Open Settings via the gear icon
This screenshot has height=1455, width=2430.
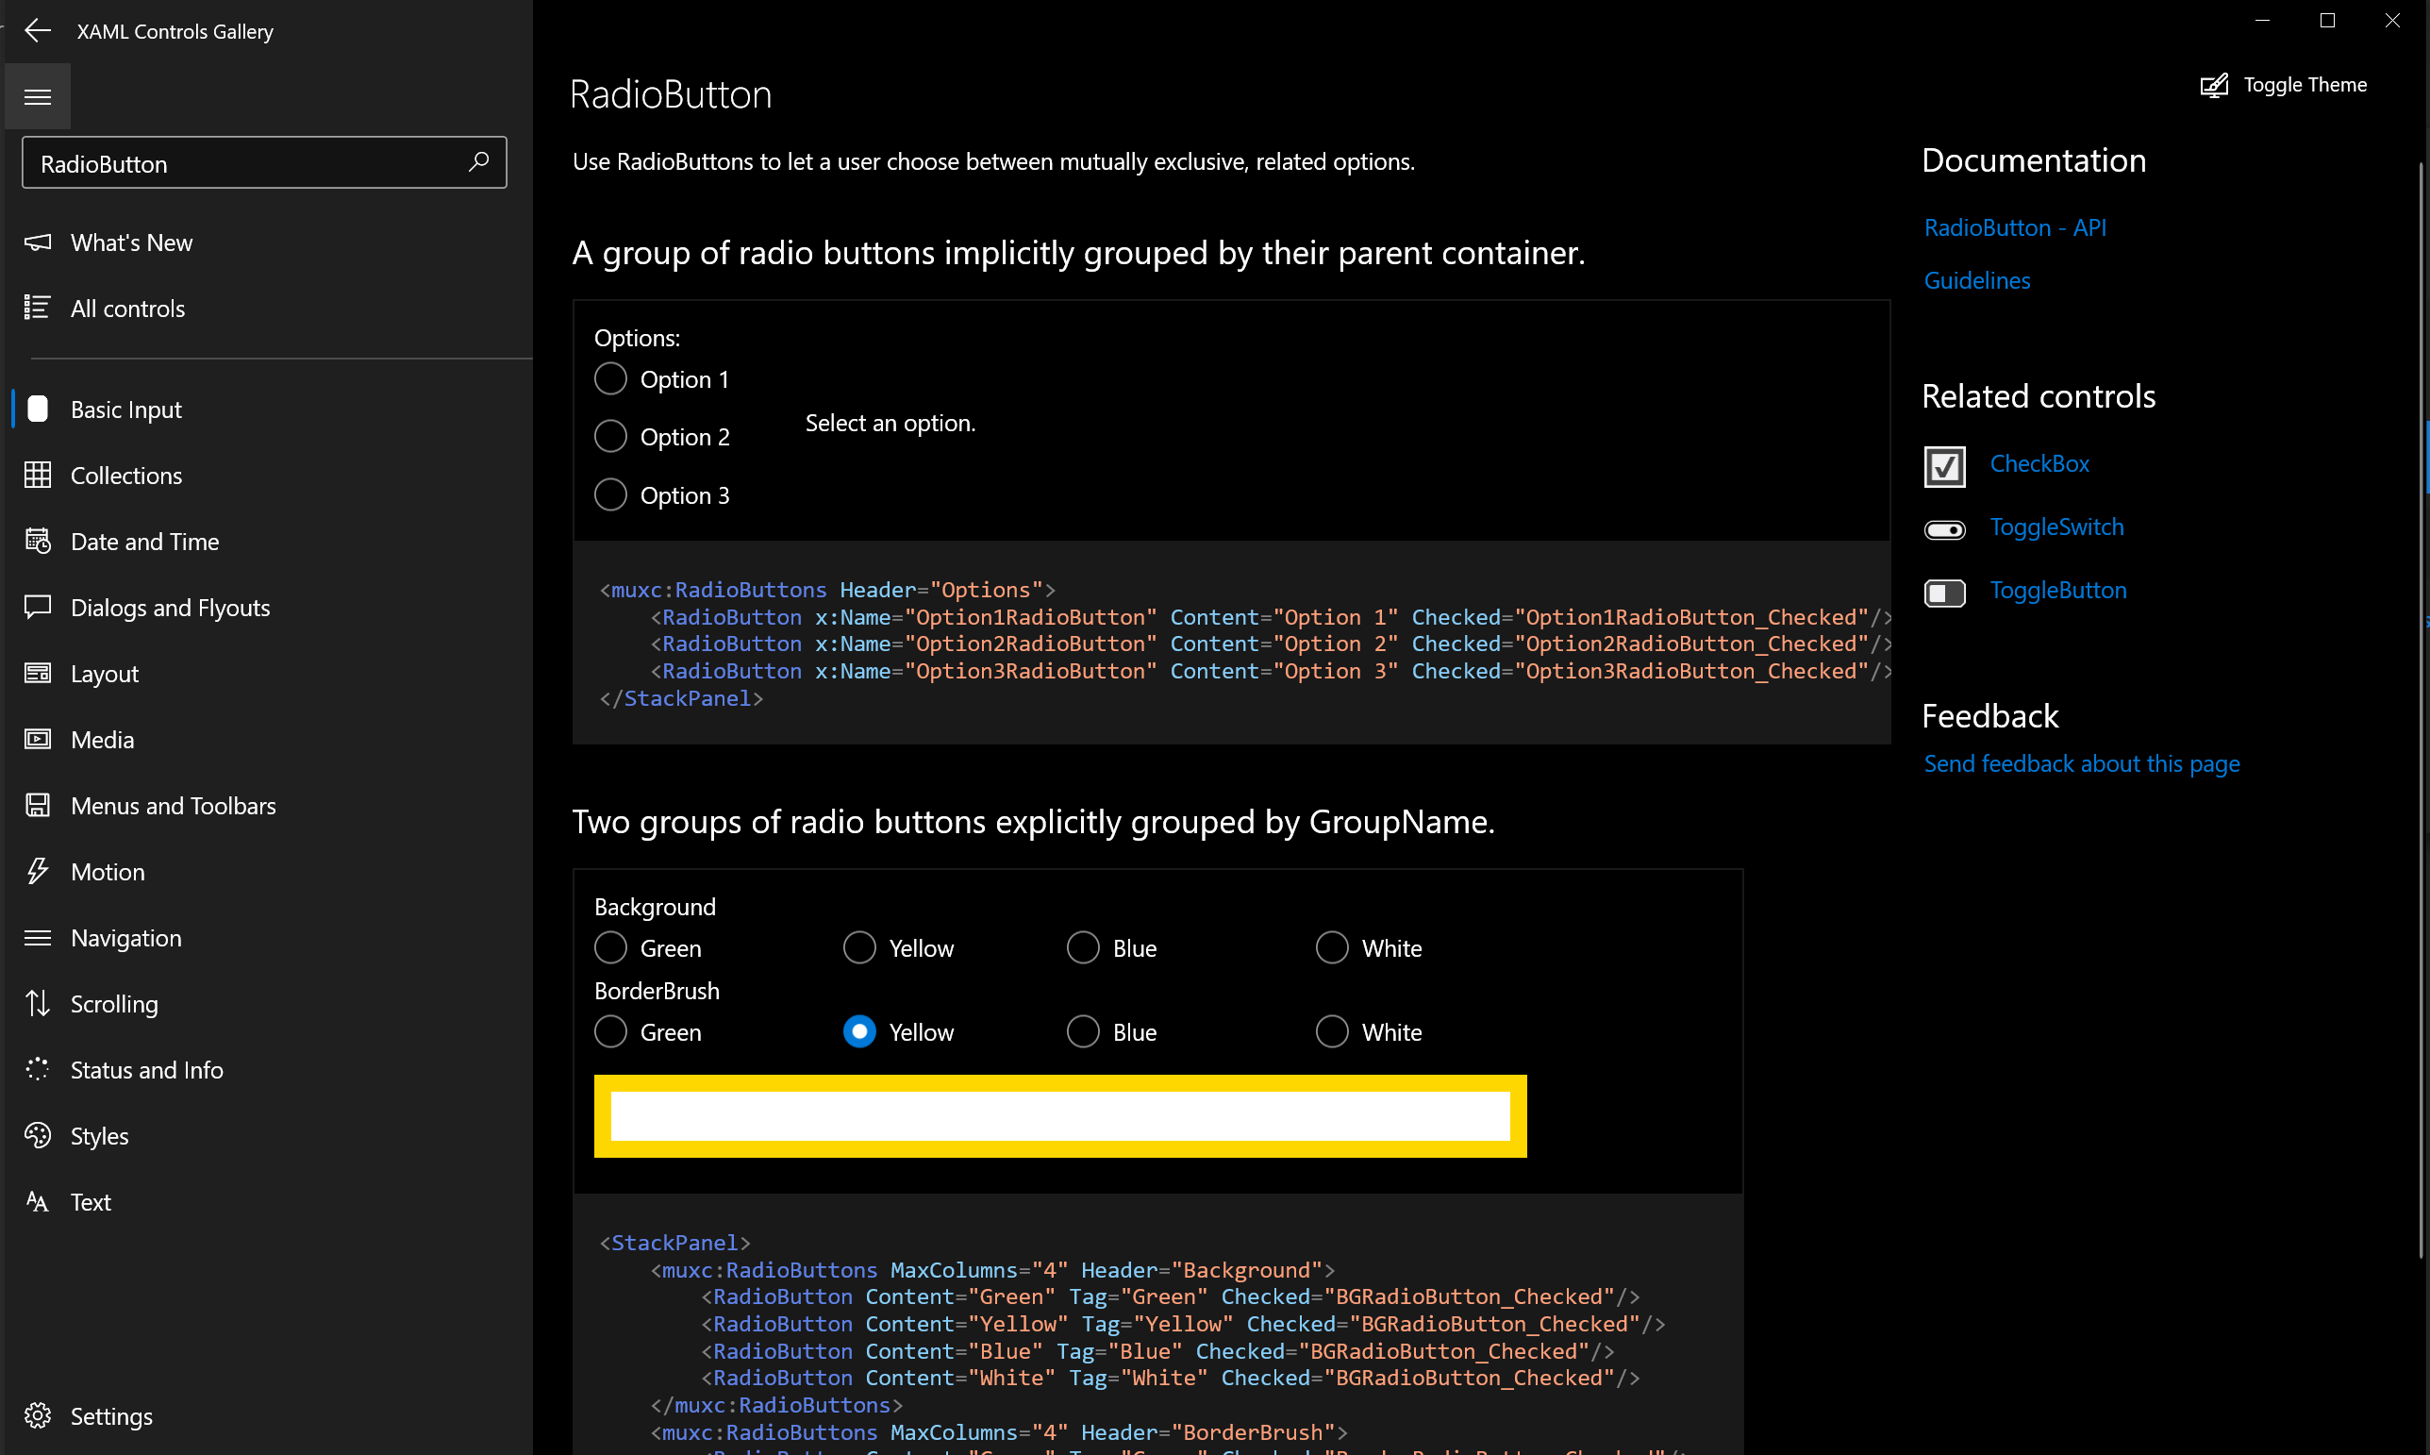click(x=39, y=1415)
